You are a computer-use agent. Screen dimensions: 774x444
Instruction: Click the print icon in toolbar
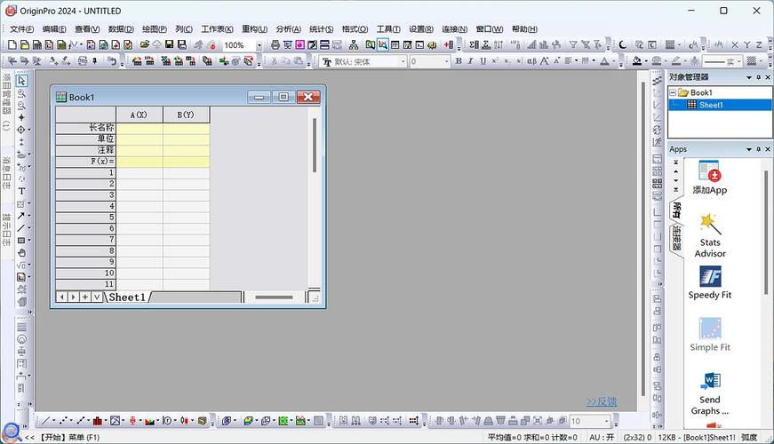coord(275,45)
